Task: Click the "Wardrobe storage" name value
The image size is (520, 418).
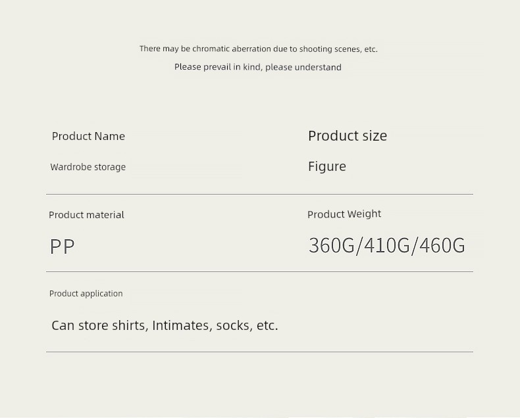Action: (88, 167)
